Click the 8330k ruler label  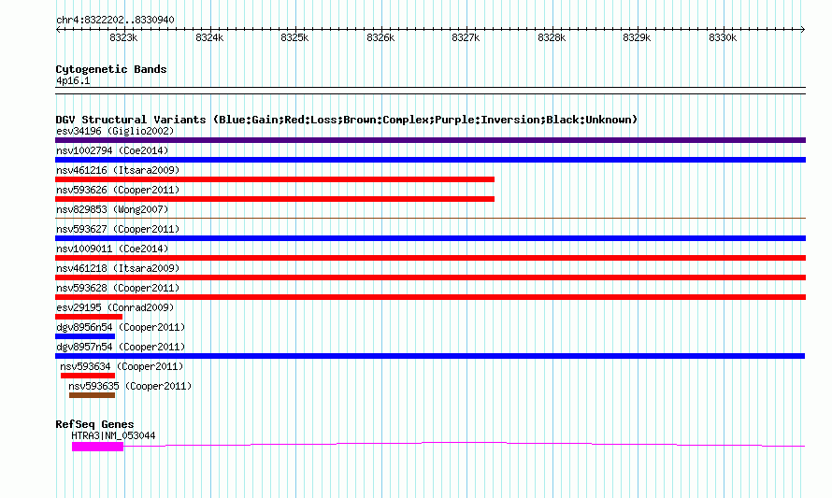pyautogui.click(x=723, y=37)
